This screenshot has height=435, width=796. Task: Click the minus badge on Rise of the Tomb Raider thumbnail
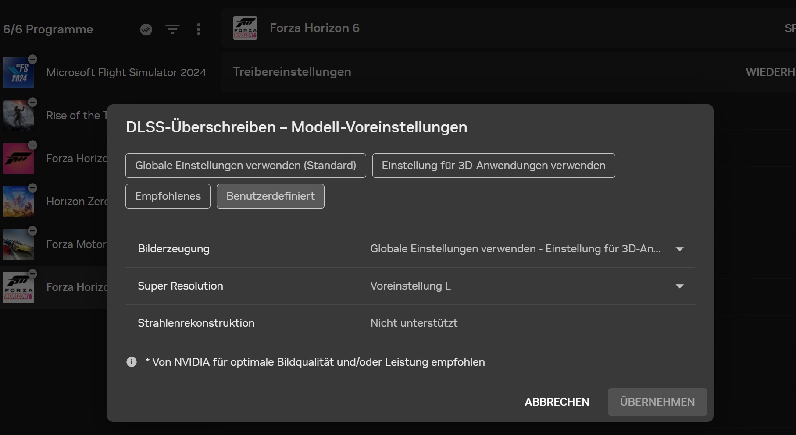32,102
